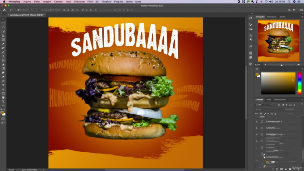The height and width of the screenshot is (171, 304).
Task: Select the Frame tool
Action: [x=3, y=40]
